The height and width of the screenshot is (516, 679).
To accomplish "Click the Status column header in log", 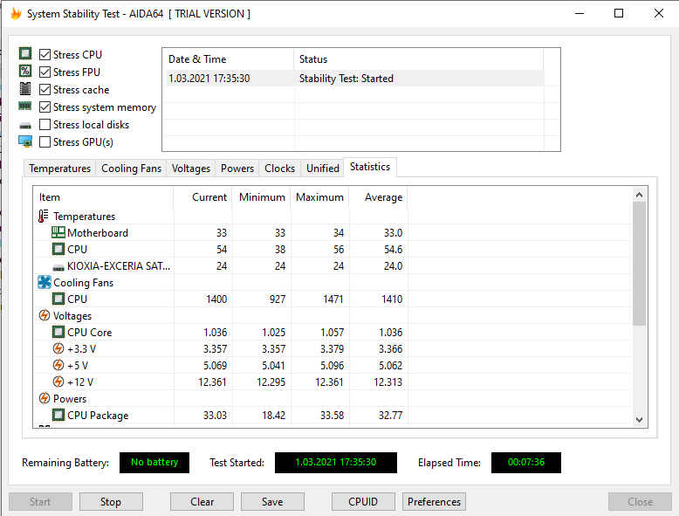I will coord(418,59).
